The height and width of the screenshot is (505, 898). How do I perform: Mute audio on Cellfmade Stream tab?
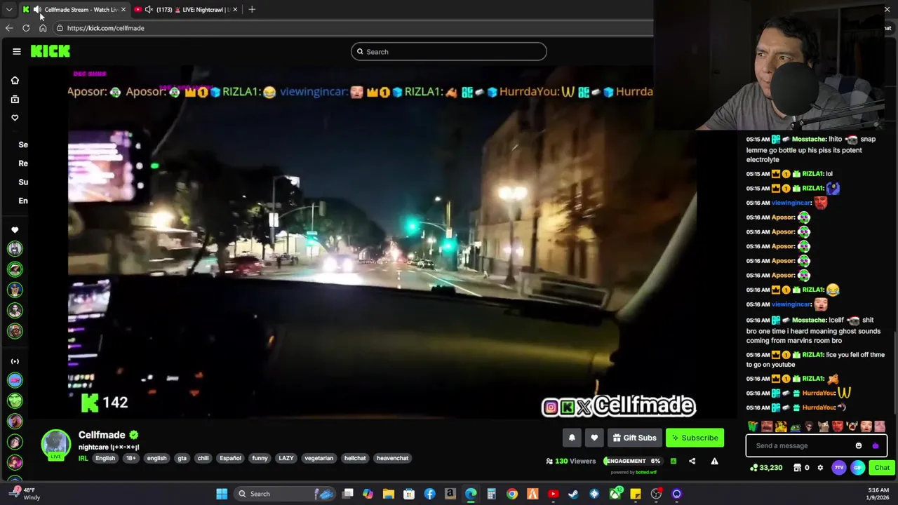(36, 9)
